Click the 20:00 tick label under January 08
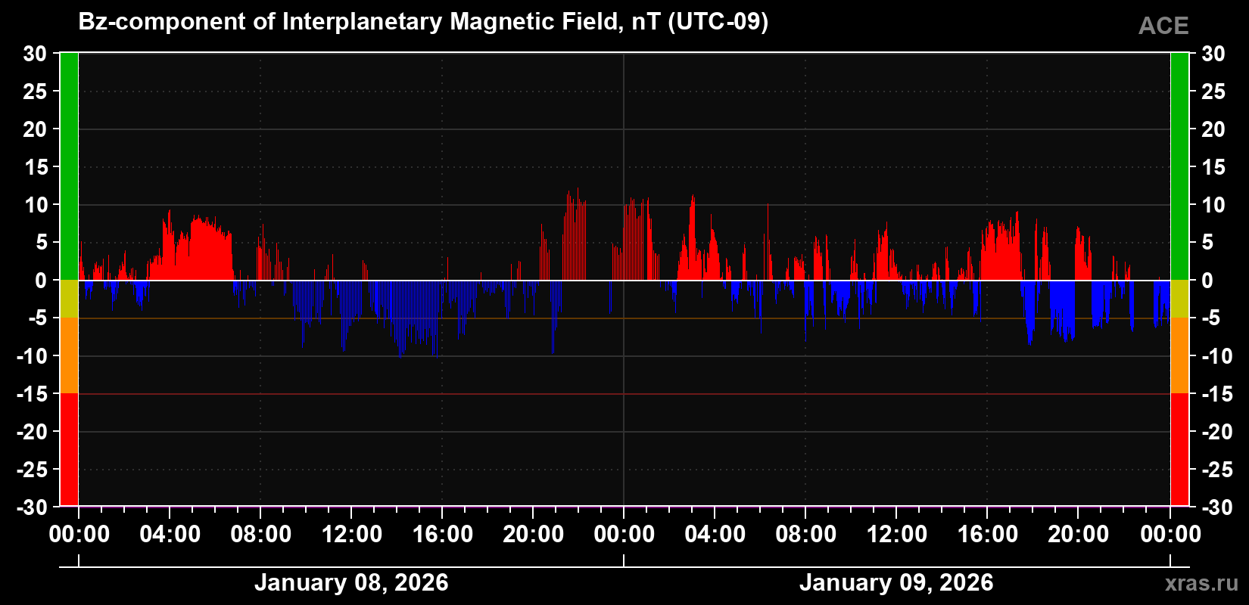 pos(533,535)
